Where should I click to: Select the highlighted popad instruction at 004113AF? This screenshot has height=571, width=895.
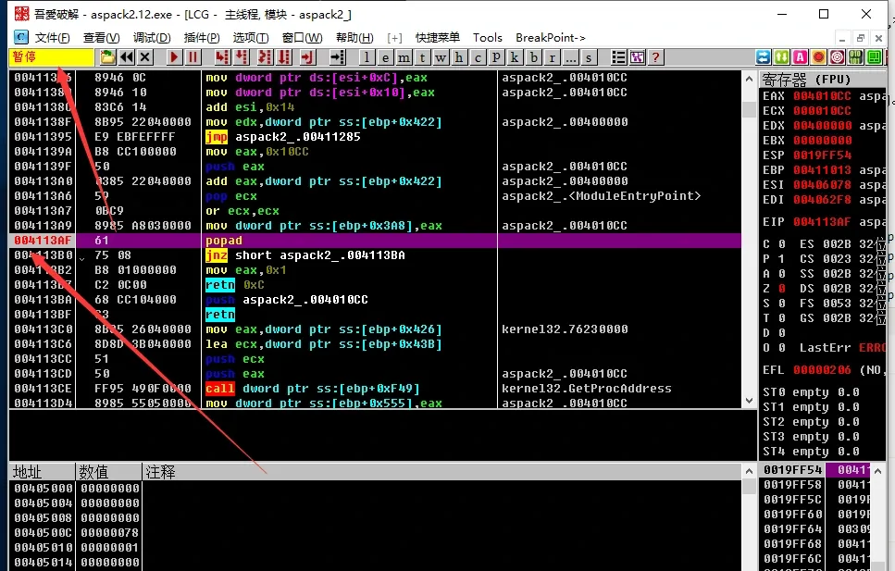(x=375, y=241)
